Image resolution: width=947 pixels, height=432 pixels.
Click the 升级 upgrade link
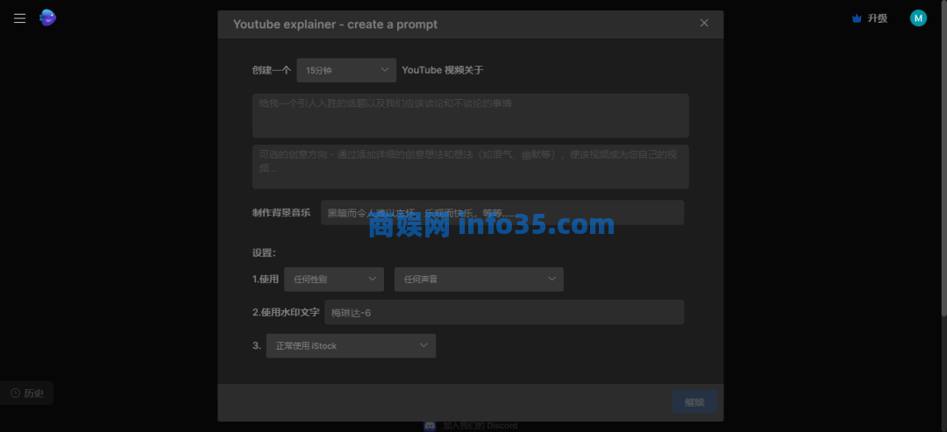click(878, 18)
